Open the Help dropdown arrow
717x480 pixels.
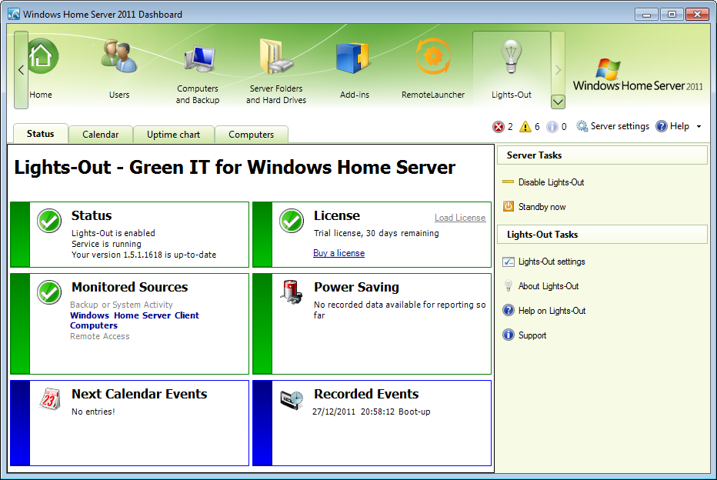699,127
